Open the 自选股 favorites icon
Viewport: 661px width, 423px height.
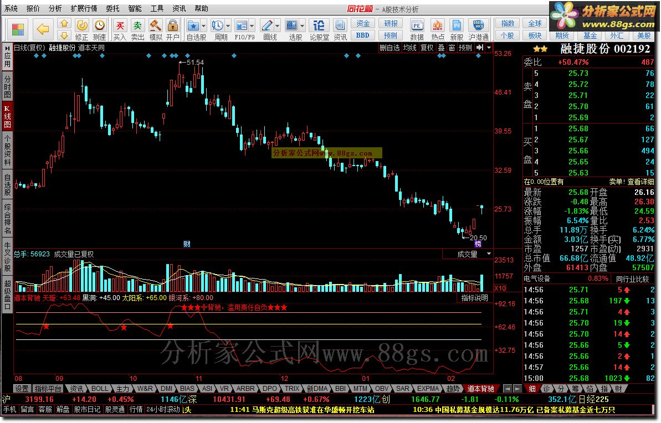tap(193, 25)
